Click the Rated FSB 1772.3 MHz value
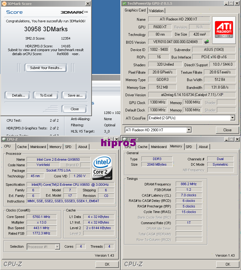This screenshot has height=270, width=241. [41, 233]
